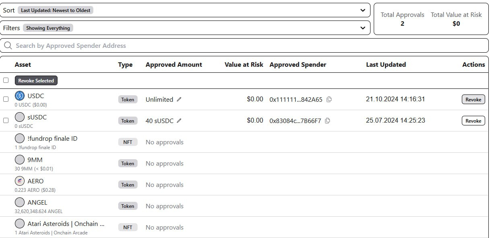The height and width of the screenshot is (238, 494).
Task: Copy the 0x83084c...7B66F7 spender address
Action: 327,121
